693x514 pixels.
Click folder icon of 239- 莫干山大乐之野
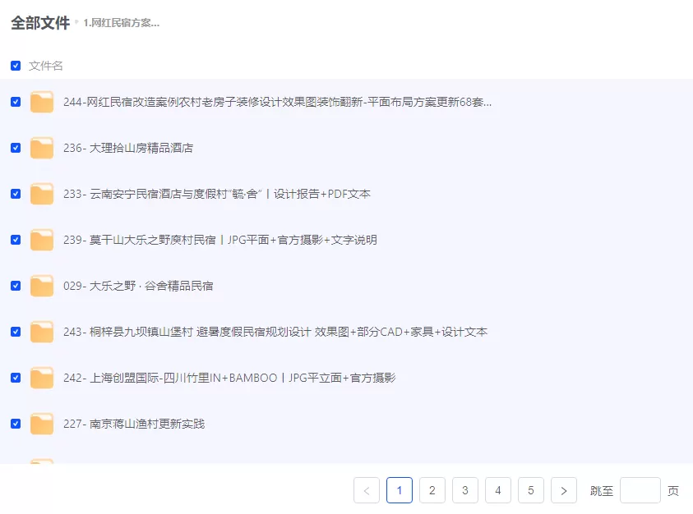[42, 240]
